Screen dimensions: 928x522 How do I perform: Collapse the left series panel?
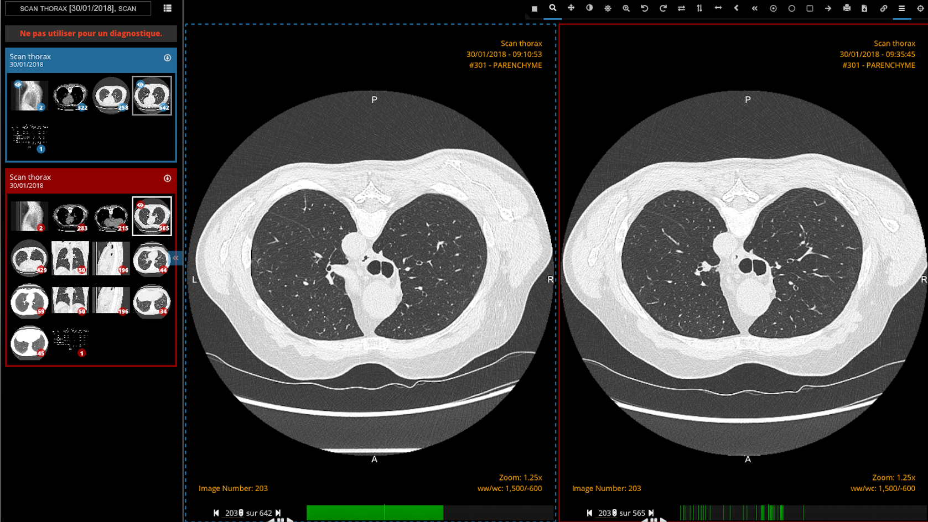point(175,258)
